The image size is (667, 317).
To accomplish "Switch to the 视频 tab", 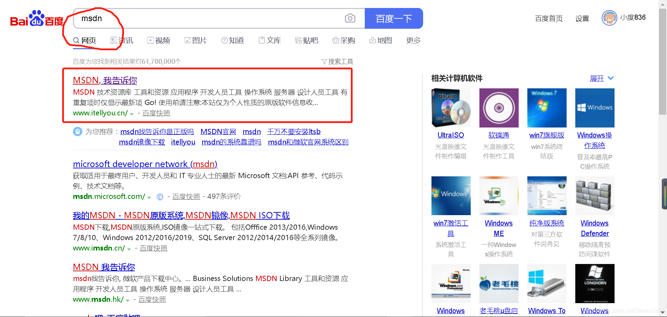I will point(159,41).
